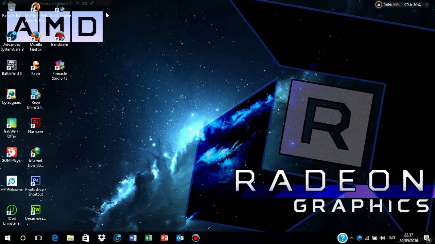435x244 pixels.
Task: Click the battery status tray icon
Action: [375, 238]
